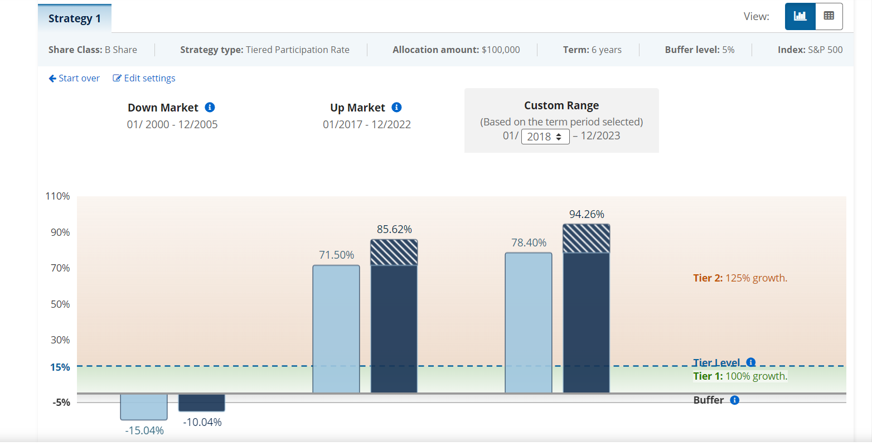Click the hatched top of 85.62% bar

pyautogui.click(x=394, y=253)
